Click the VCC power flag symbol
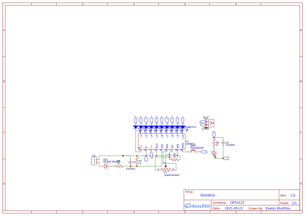This screenshot has height=216, width=305. (x=206, y=117)
